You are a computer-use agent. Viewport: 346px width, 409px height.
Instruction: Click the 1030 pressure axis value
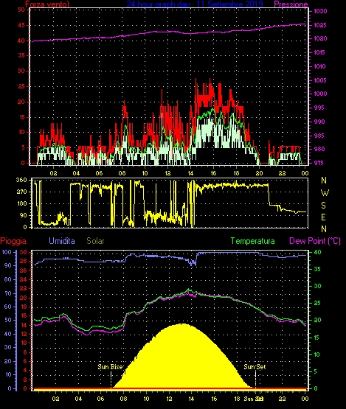click(x=320, y=11)
